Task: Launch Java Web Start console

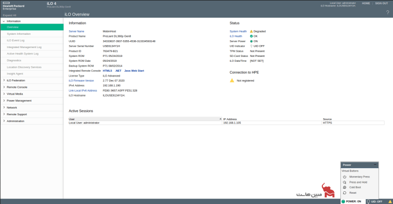Action: (x=134, y=71)
